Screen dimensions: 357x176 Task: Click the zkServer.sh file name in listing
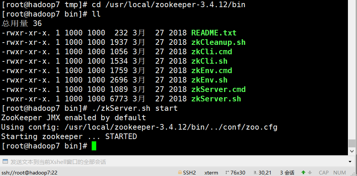(216, 99)
